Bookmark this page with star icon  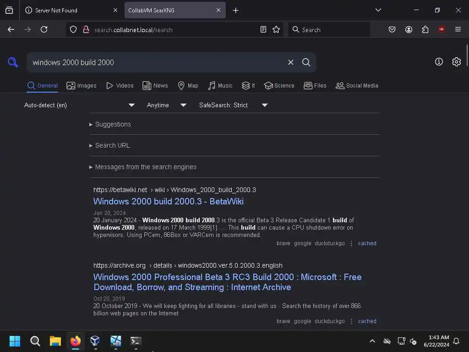pyautogui.click(x=276, y=29)
